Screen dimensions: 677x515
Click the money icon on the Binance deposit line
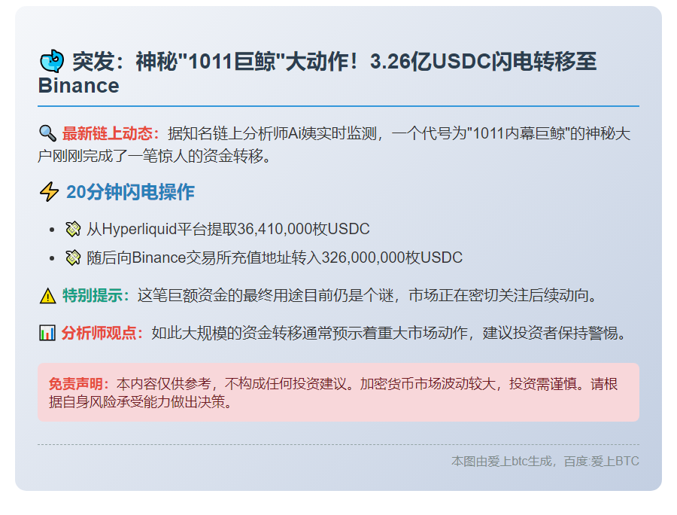73,257
